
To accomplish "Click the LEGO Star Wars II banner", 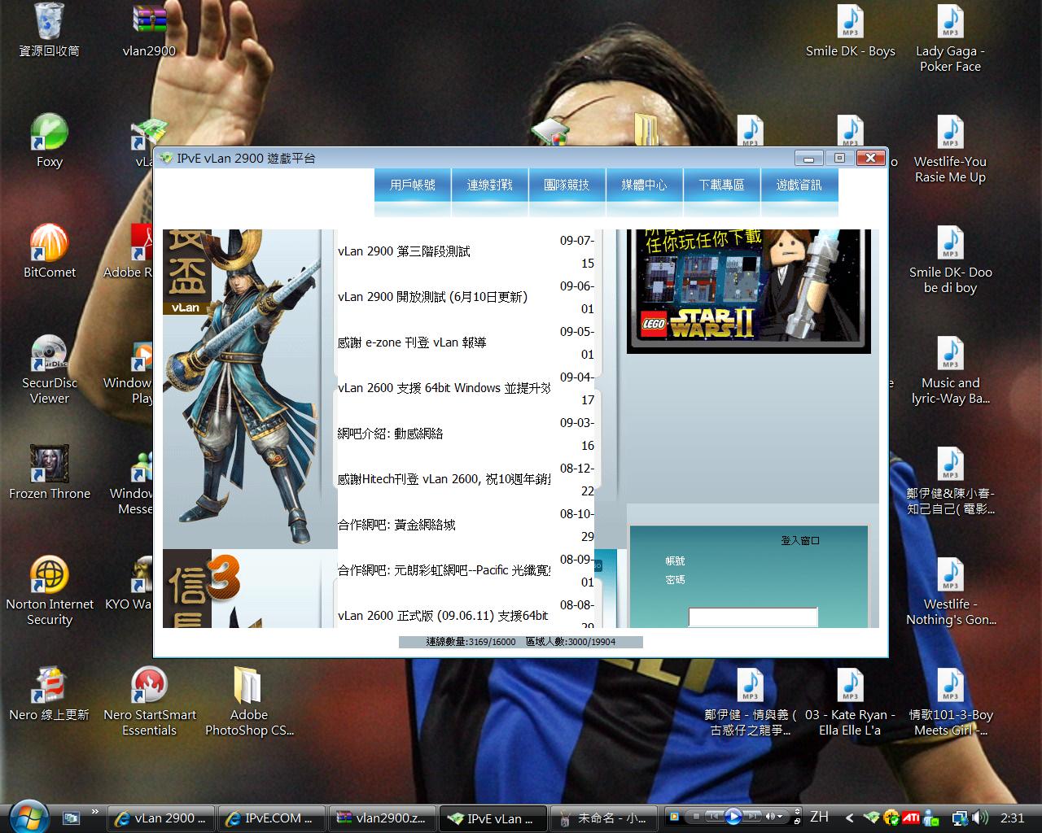I will coord(748,290).
